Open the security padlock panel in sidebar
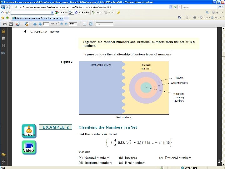This screenshot has height=169, width=225. [3, 31]
